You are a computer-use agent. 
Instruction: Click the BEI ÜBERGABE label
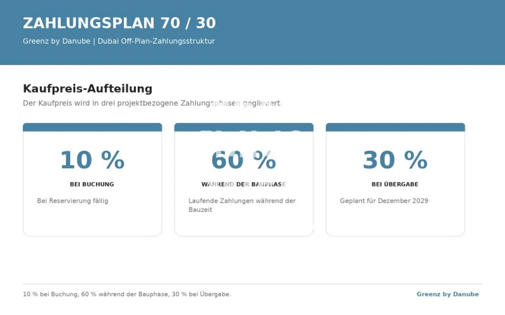395,184
